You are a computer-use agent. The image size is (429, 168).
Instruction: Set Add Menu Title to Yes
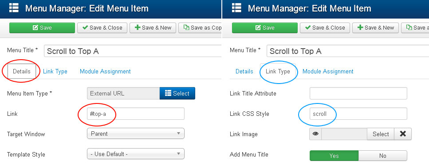[x=334, y=156]
